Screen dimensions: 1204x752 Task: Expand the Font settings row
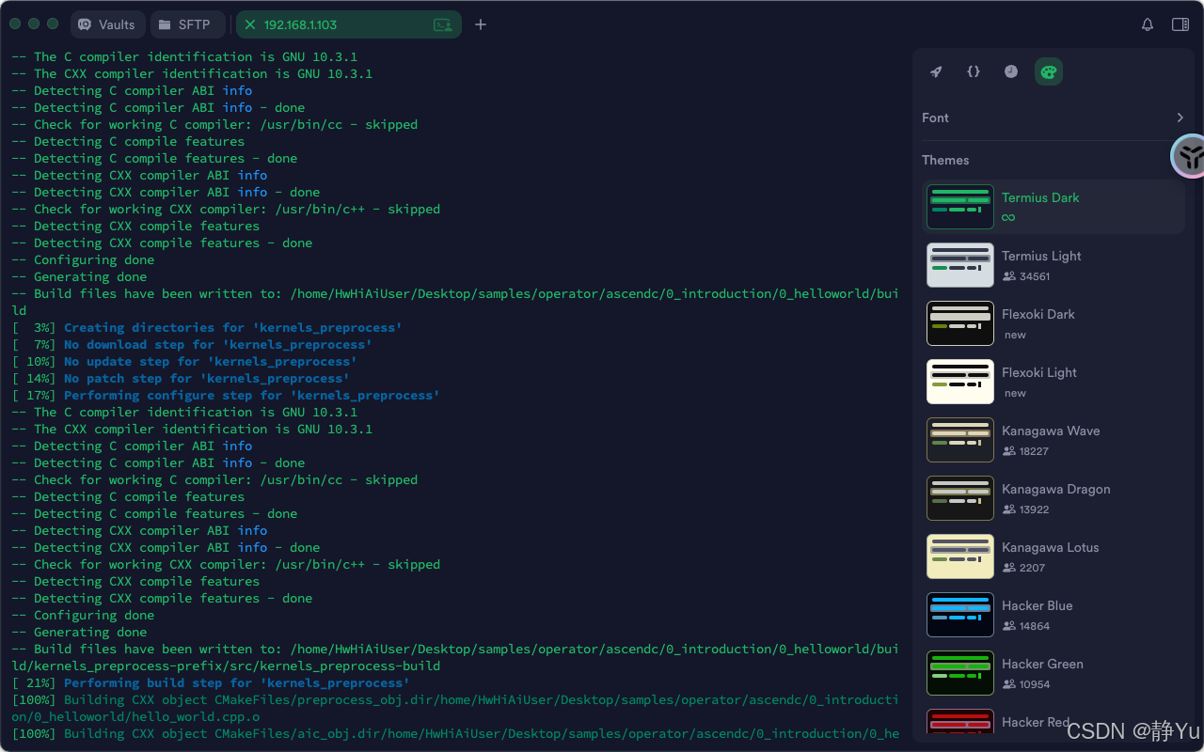pos(1053,117)
